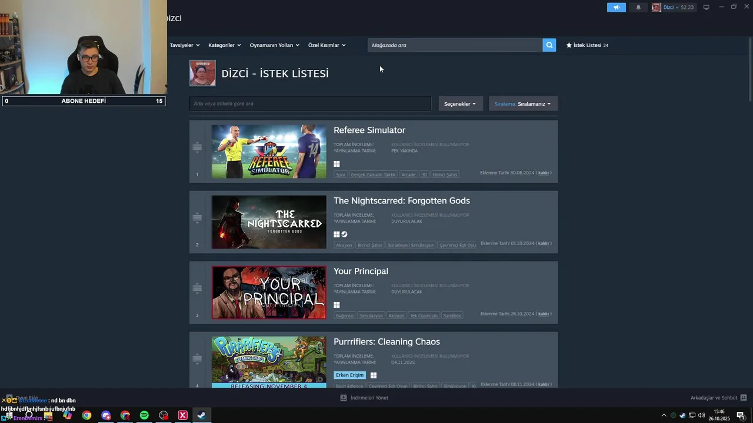The width and height of the screenshot is (753, 423).
Task: Open the Arkadaşlar ve Sohbet chat icon
Action: click(743, 398)
